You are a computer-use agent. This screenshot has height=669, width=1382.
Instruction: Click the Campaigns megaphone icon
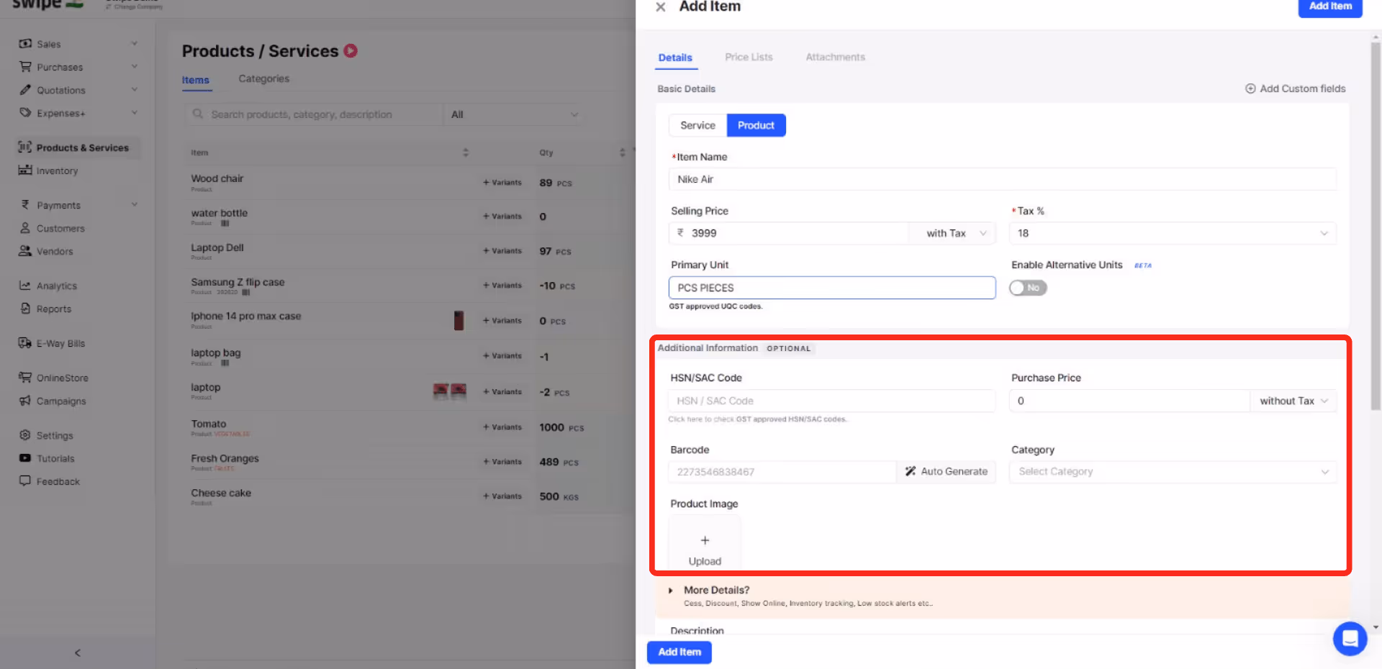25,401
